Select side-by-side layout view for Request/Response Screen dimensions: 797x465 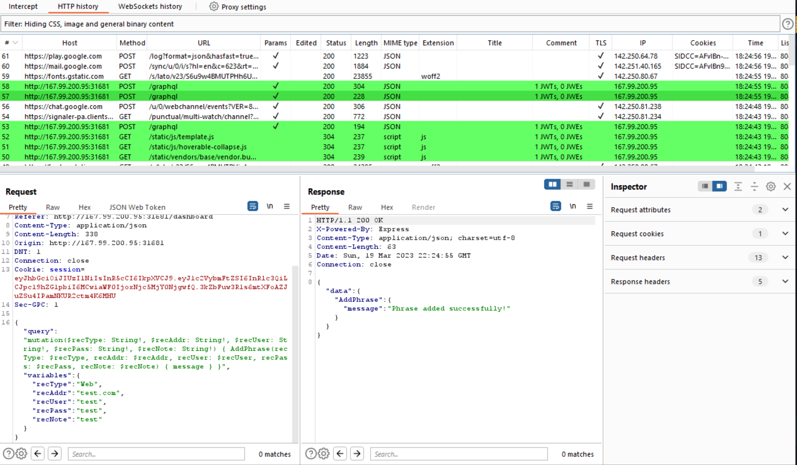552,184
